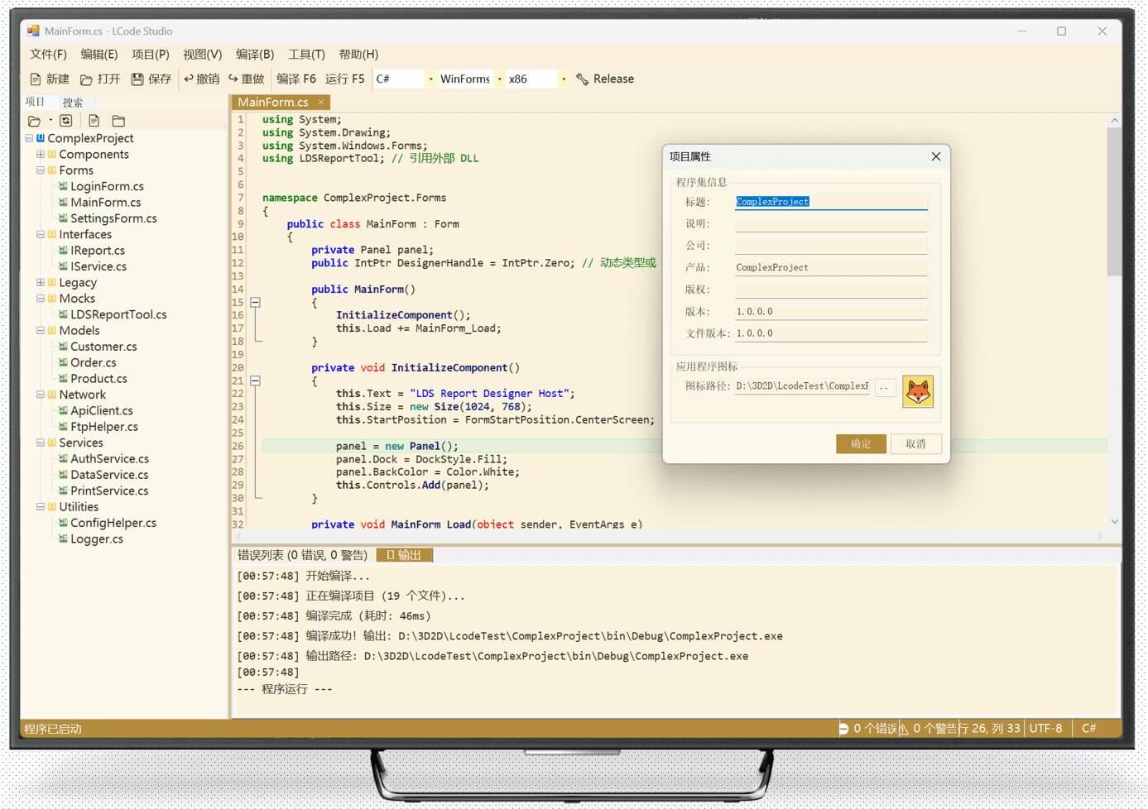
Task: Undo the last edit with 撤销
Action: pos(189,79)
